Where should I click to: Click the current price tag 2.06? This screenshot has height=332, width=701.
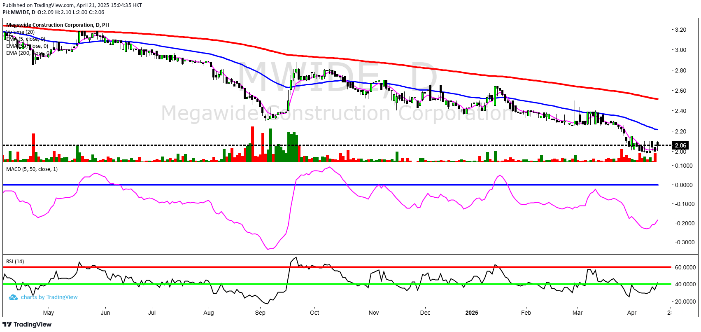680,145
